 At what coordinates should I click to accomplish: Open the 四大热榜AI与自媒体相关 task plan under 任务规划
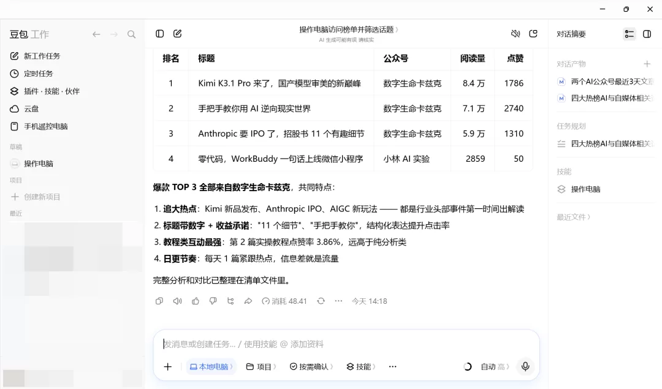click(x=606, y=143)
